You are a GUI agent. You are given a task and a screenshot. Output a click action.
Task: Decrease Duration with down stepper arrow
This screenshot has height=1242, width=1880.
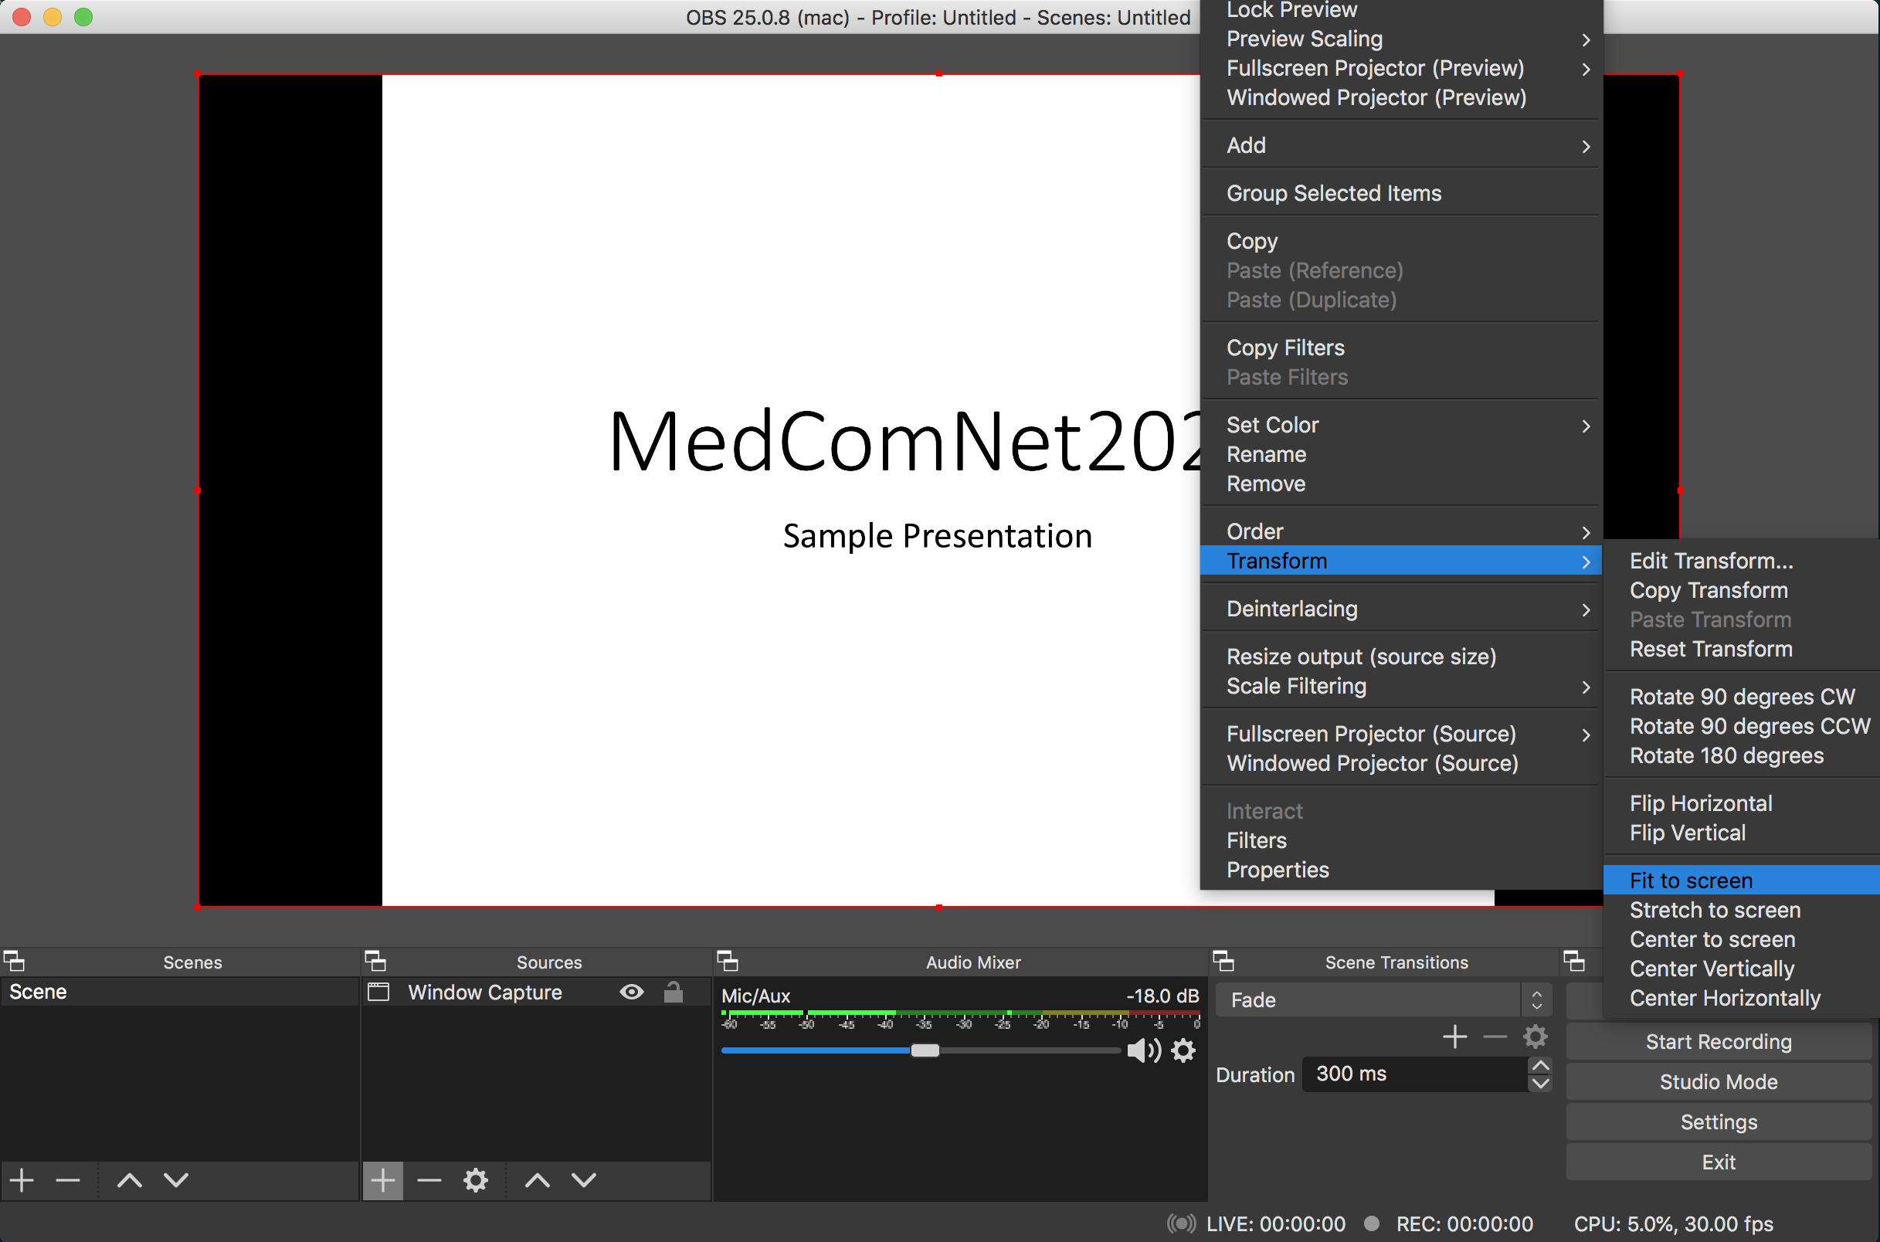coord(1540,1084)
